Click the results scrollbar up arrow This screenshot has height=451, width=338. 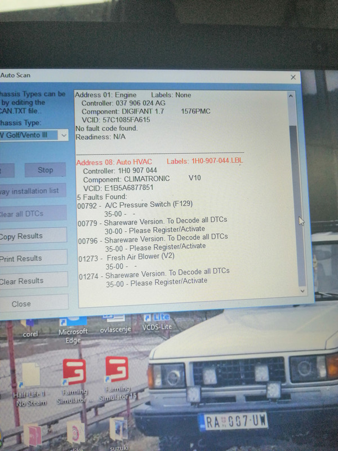pyautogui.click(x=291, y=96)
